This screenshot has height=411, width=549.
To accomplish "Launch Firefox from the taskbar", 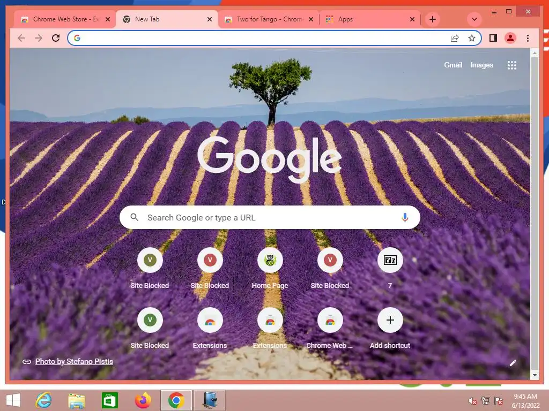I will (143, 400).
